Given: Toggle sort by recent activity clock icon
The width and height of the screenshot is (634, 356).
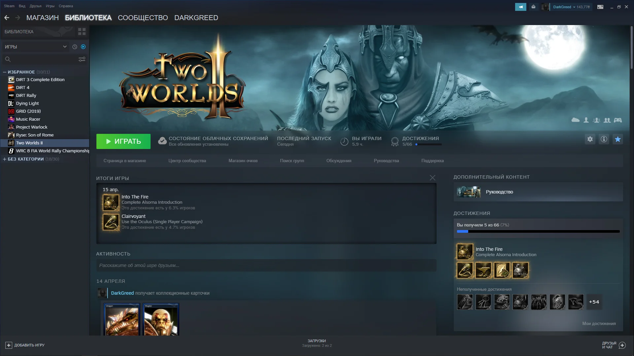Looking at the screenshot, I should 75,47.
